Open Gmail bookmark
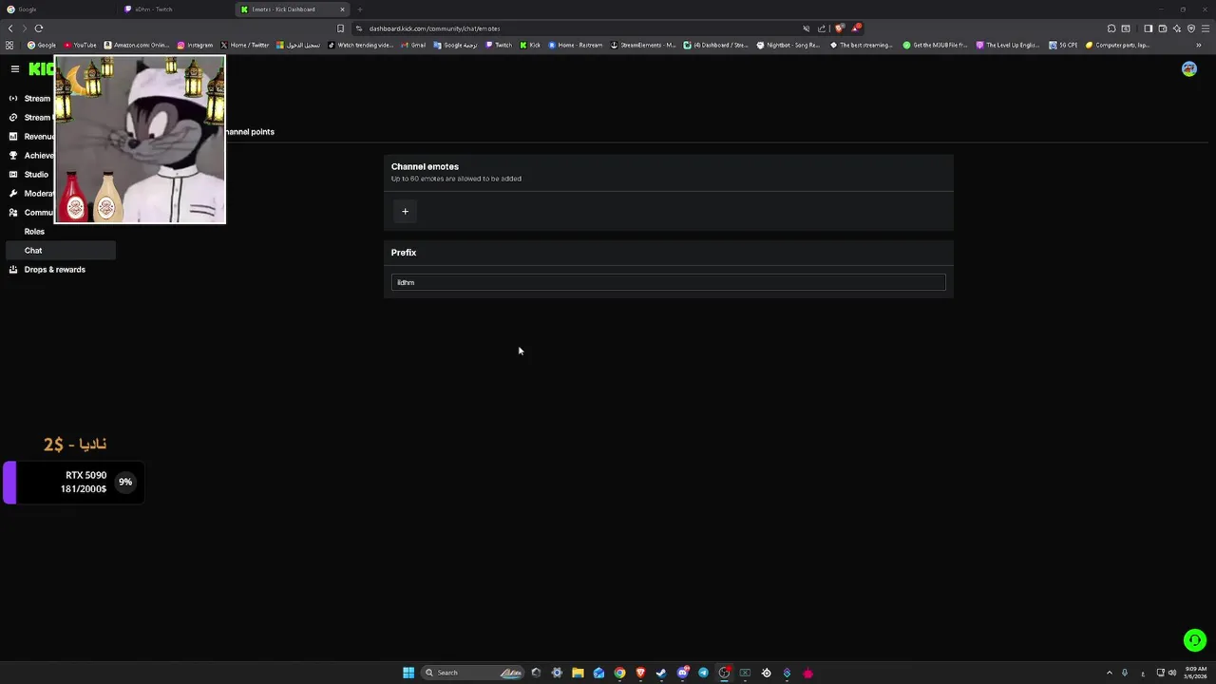This screenshot has height=684, width=1216. pyautogui.click(x=413, y=45)
